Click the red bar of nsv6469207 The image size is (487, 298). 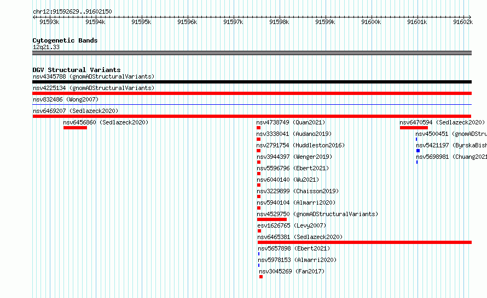252,116
